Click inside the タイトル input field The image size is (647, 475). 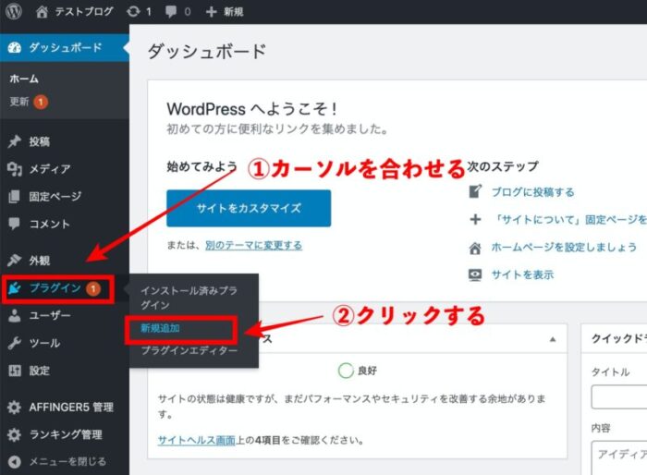(x=619, y=396)
